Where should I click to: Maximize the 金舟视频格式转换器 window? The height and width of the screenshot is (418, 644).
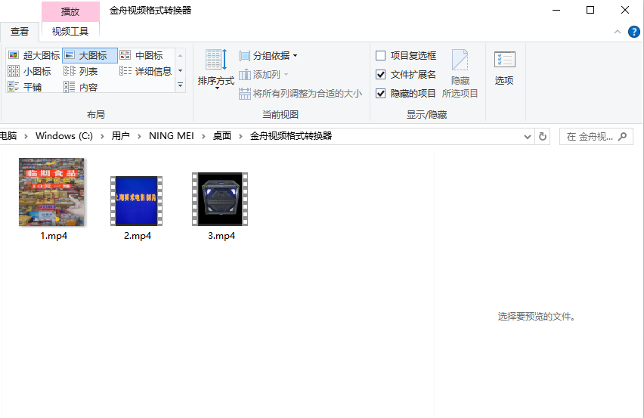click(x=590, y=10)
